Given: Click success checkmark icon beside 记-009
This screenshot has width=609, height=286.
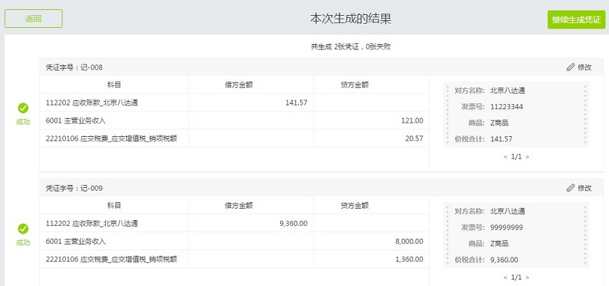Looking at the screenshot, I should click(x=23, y=229).
